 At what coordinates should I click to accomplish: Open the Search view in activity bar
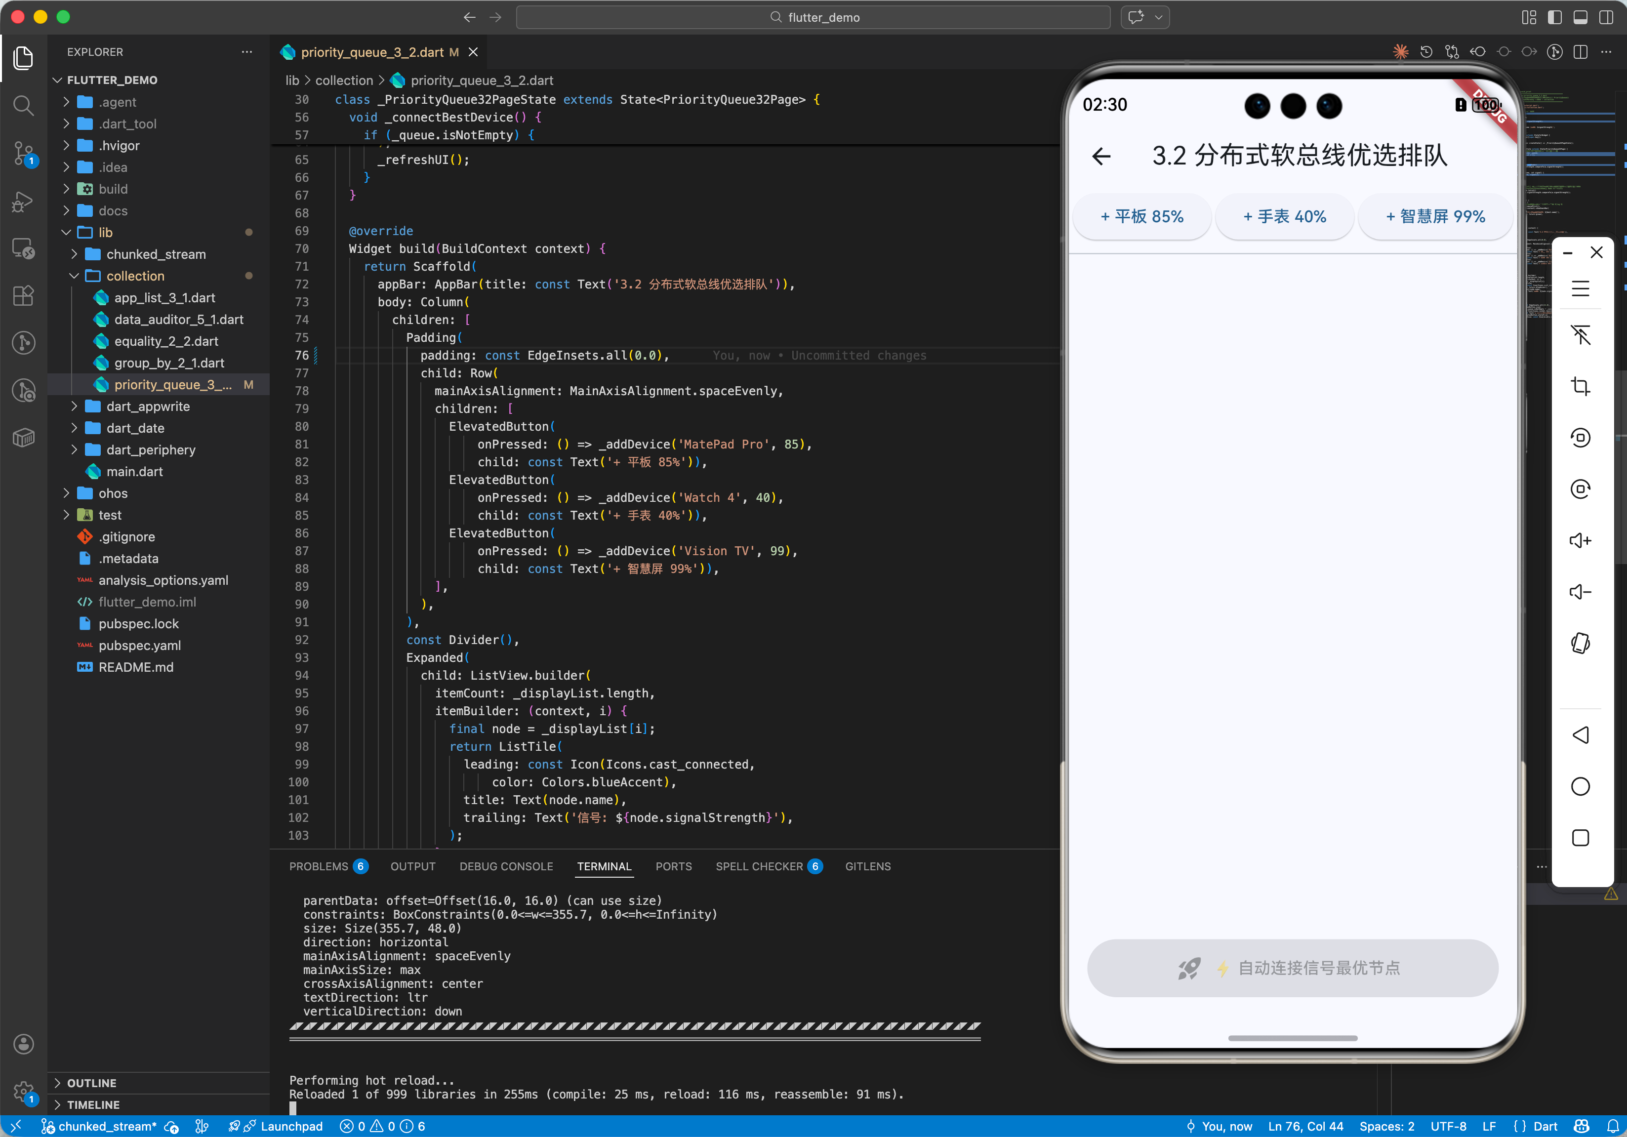pos(23,106)
